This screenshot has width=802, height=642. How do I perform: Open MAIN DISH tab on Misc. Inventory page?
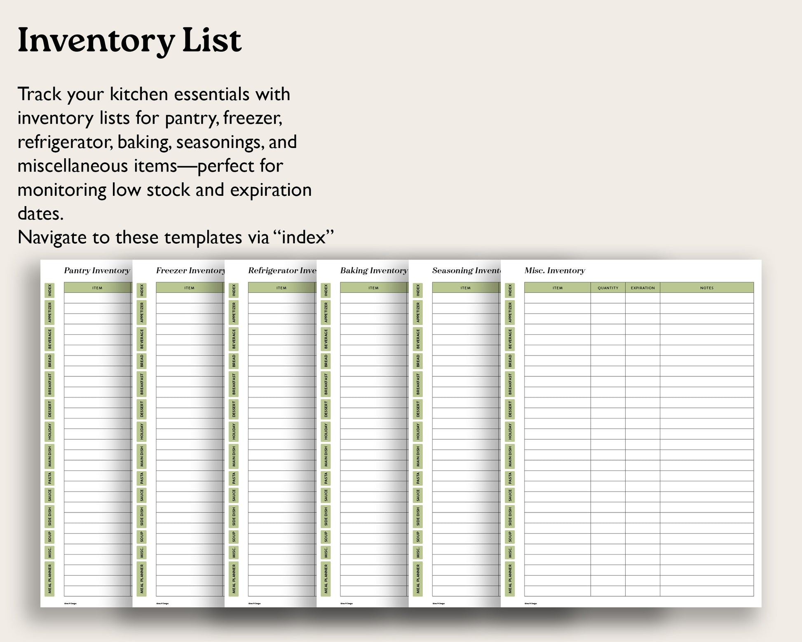tap(510, 456)
